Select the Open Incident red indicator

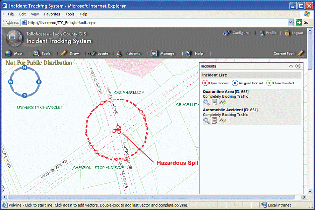pyautogui.click(x=205, y=83)
